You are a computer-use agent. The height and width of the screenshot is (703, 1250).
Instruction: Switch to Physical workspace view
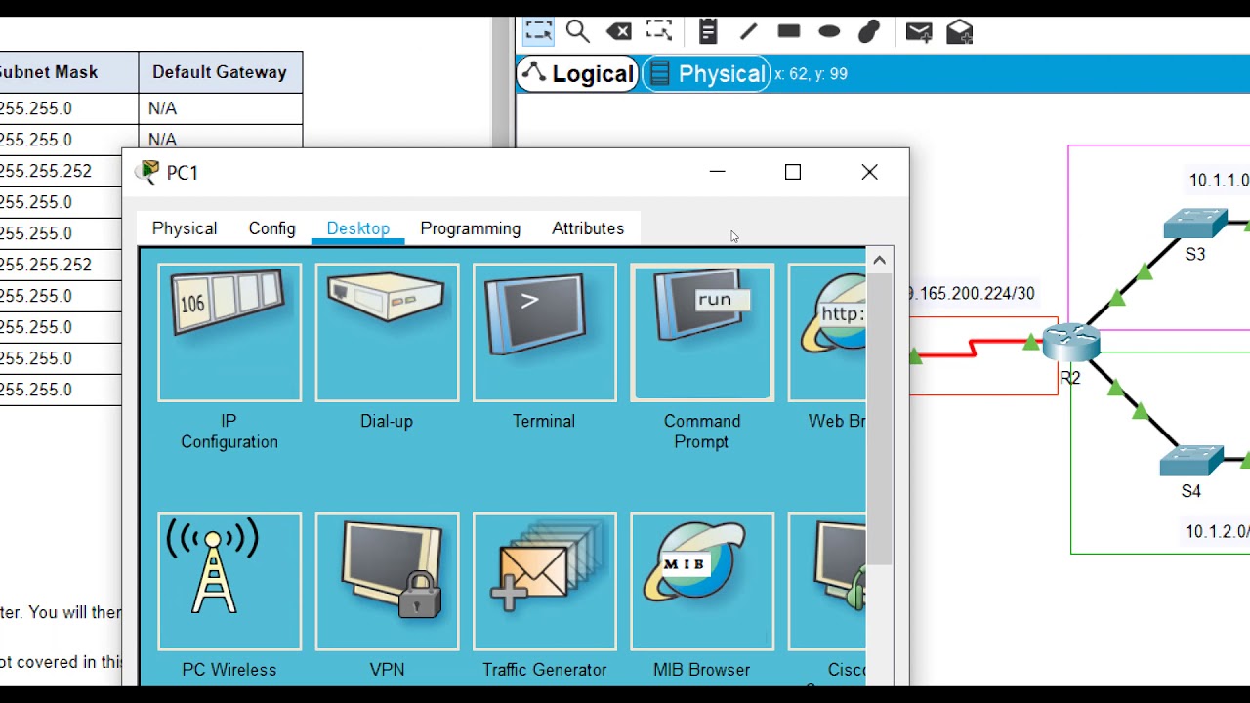pyautogui.click(x=708, y=74)
